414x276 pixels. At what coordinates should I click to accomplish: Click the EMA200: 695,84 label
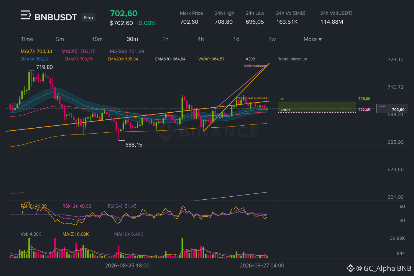click(123, 59)
